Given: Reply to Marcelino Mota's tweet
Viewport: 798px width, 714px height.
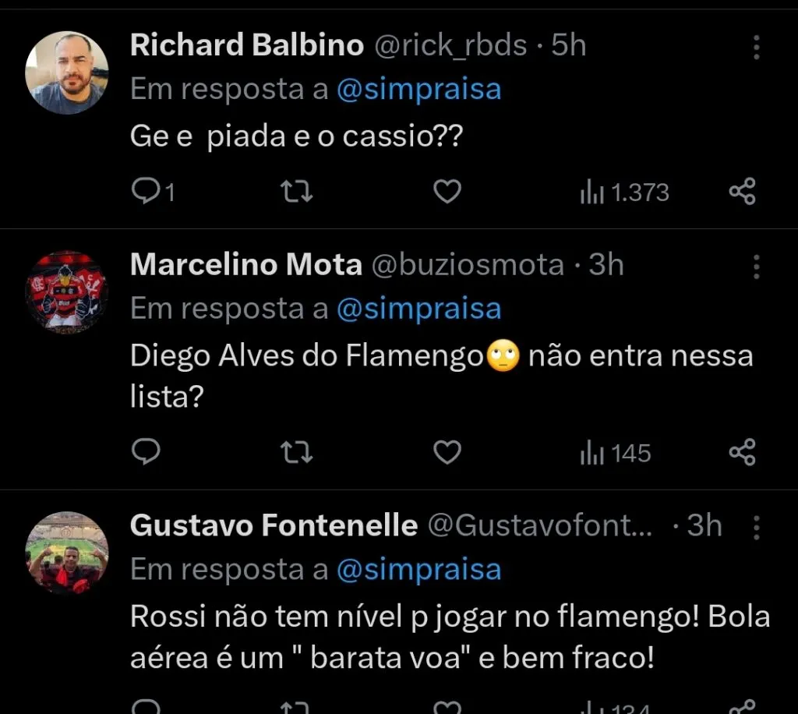Looking at the screenshot, I should [x=148, y=452].
